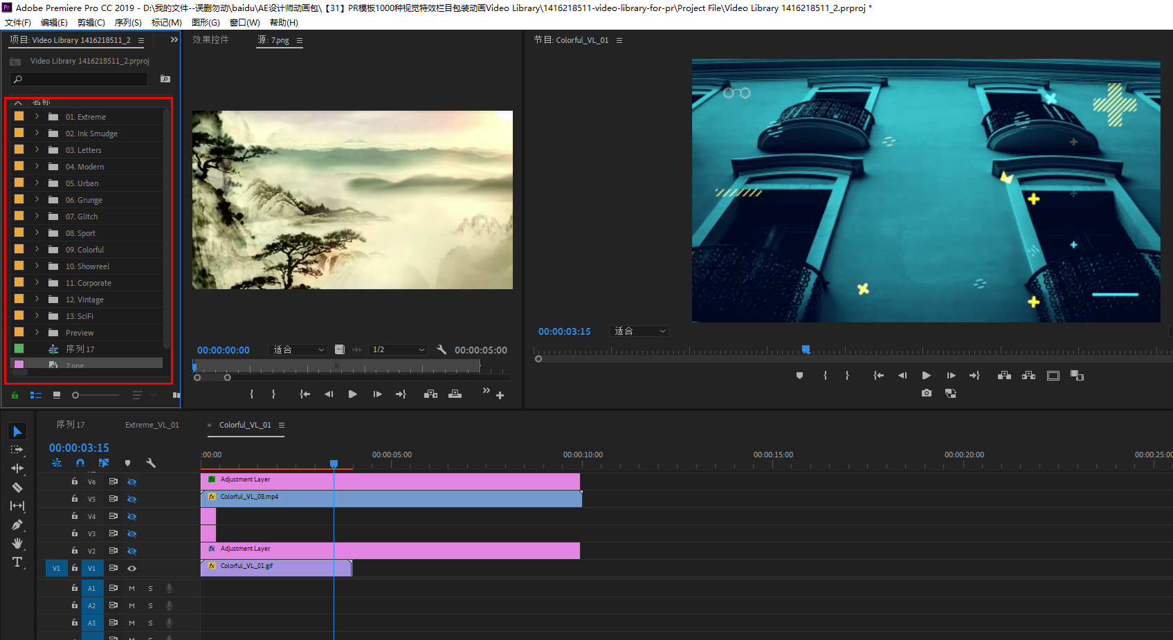
Task: Select Adjustment Layer clip on V6
Action: [390, 482]
